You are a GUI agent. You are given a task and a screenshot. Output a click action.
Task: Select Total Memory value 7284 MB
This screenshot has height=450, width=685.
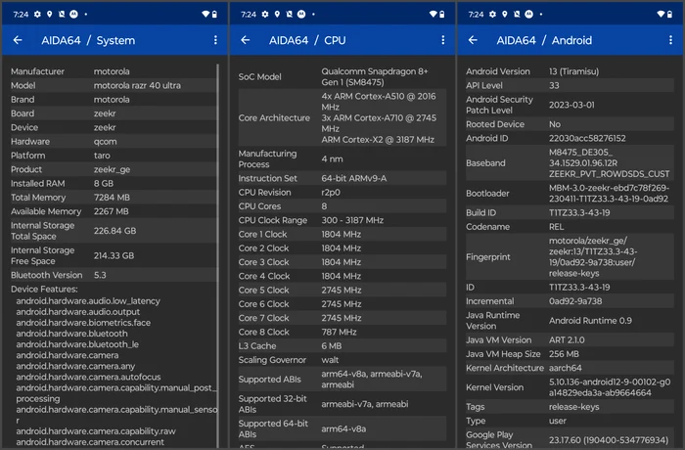click(x=112, y=198)
